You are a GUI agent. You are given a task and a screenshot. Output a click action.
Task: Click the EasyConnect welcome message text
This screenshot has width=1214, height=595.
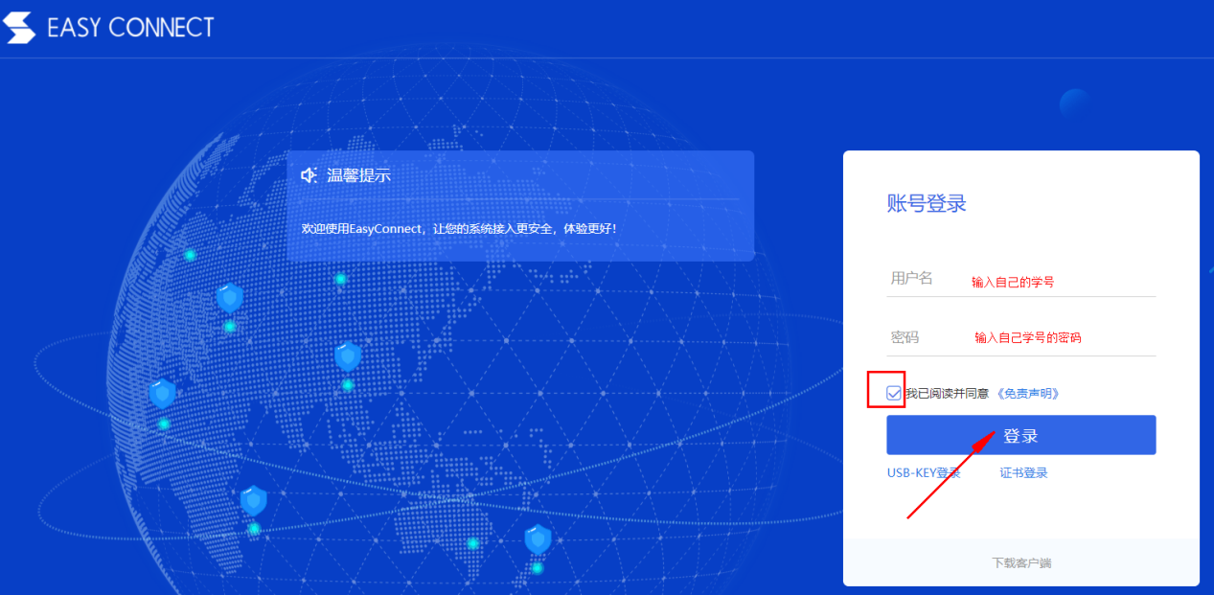pyautogui.click(x=459, y=229)
